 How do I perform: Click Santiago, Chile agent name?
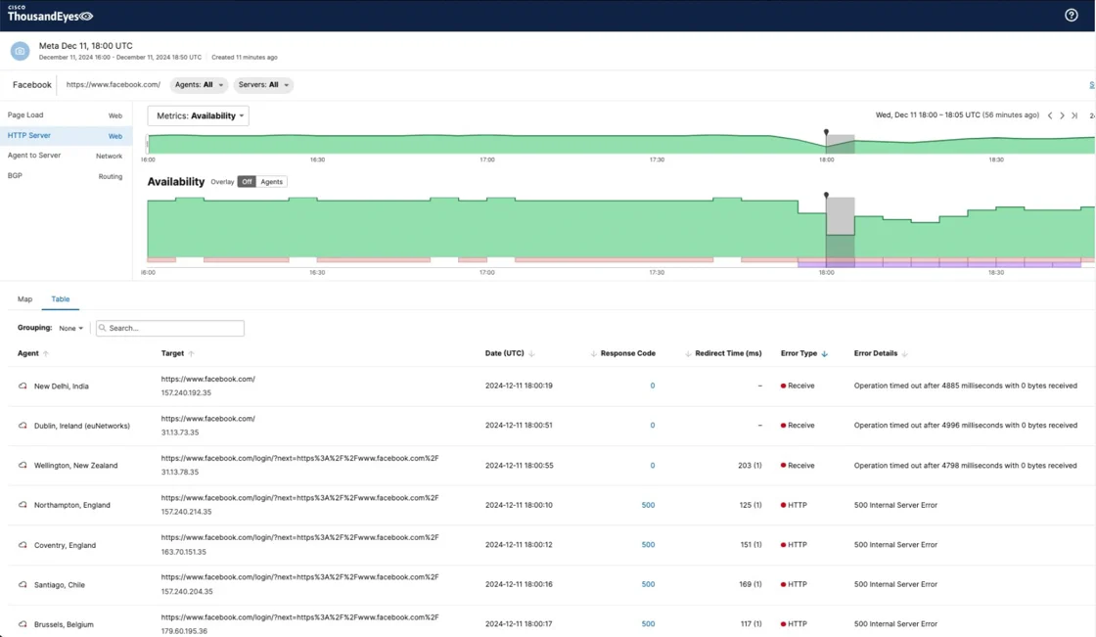(60, 584)
